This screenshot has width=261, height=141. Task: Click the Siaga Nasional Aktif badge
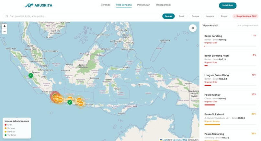(245, 16)
